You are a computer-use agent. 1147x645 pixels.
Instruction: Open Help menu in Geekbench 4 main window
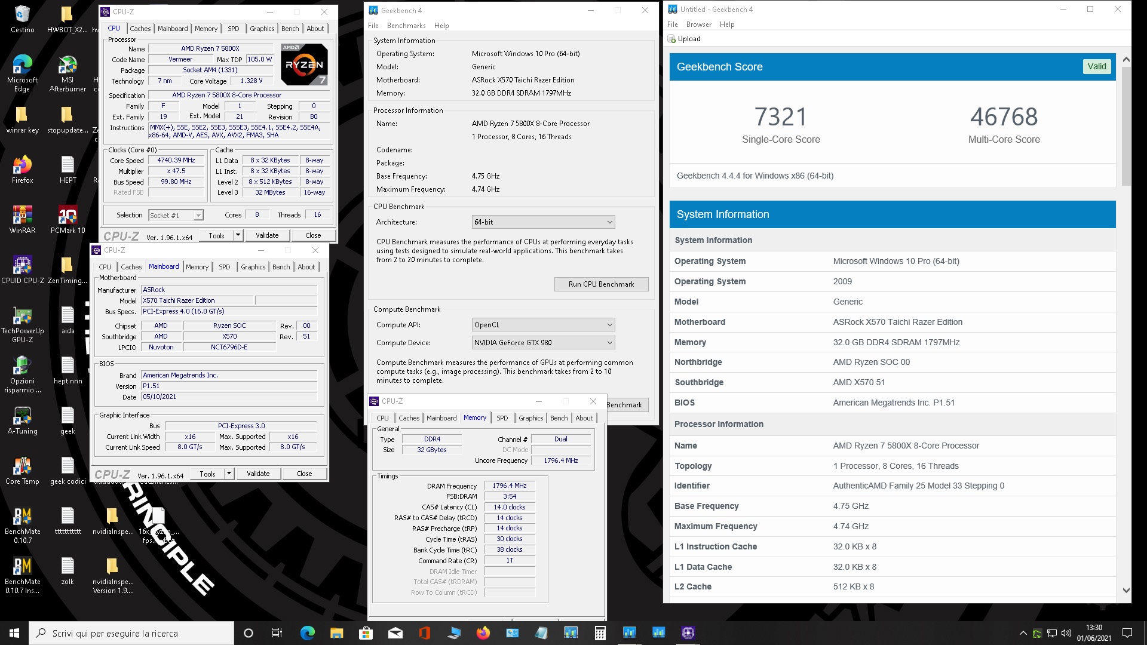tap(441, 26)
